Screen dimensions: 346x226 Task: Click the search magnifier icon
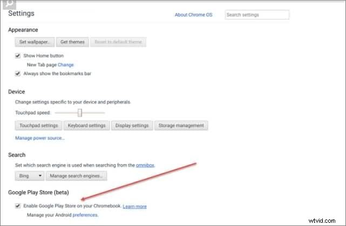point(10,4)
